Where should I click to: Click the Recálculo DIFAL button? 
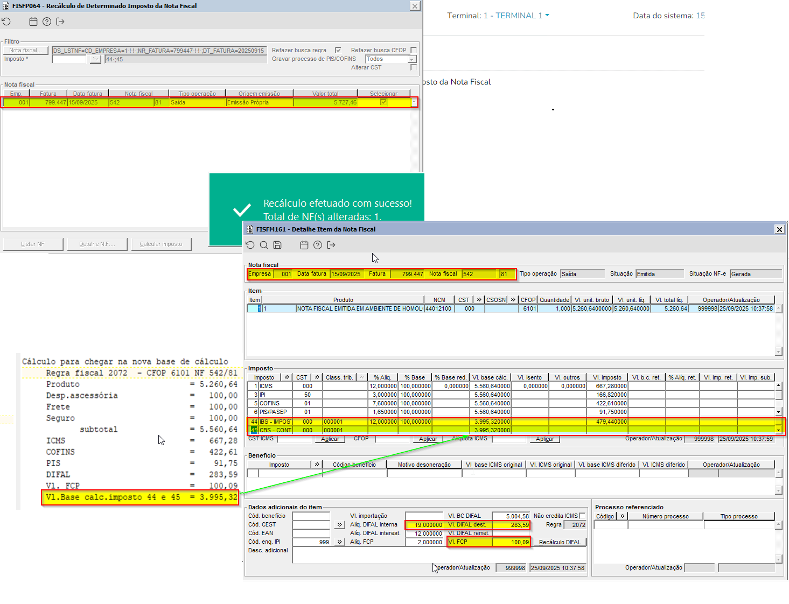(x=560, y=542)
